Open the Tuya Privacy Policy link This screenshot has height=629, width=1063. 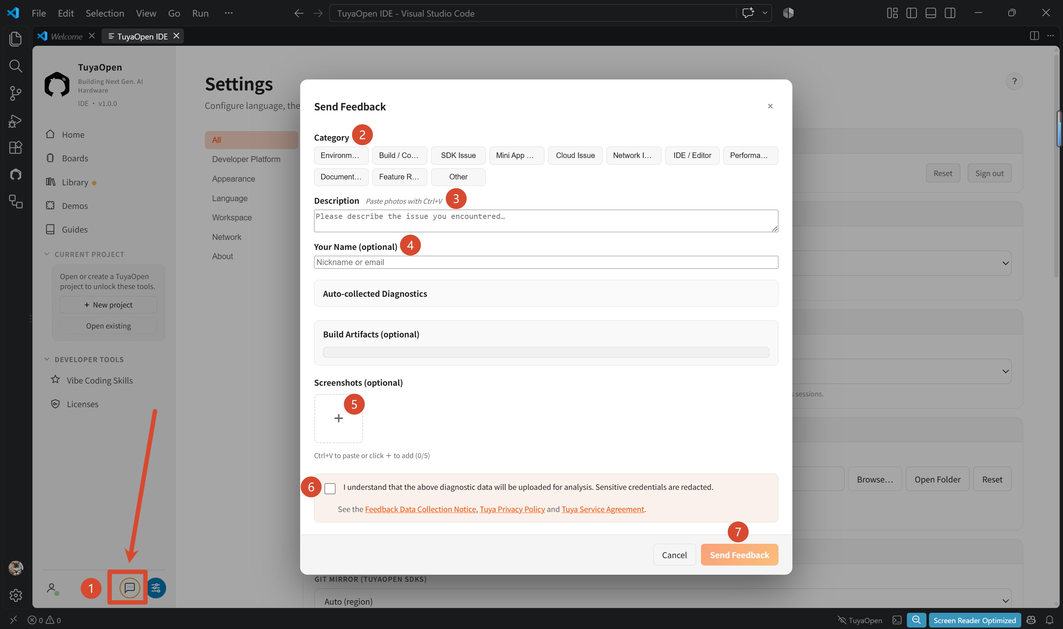pos(512,509)
